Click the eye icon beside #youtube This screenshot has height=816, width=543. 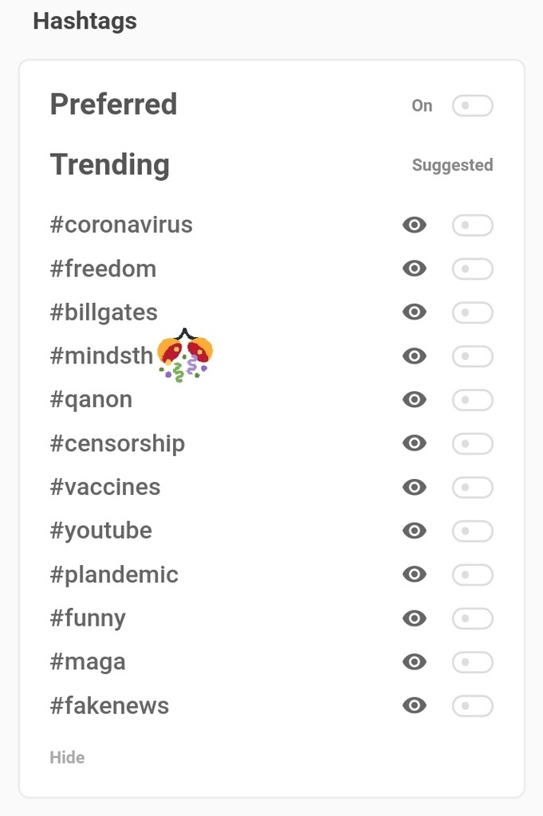click(x=415, y=531)
